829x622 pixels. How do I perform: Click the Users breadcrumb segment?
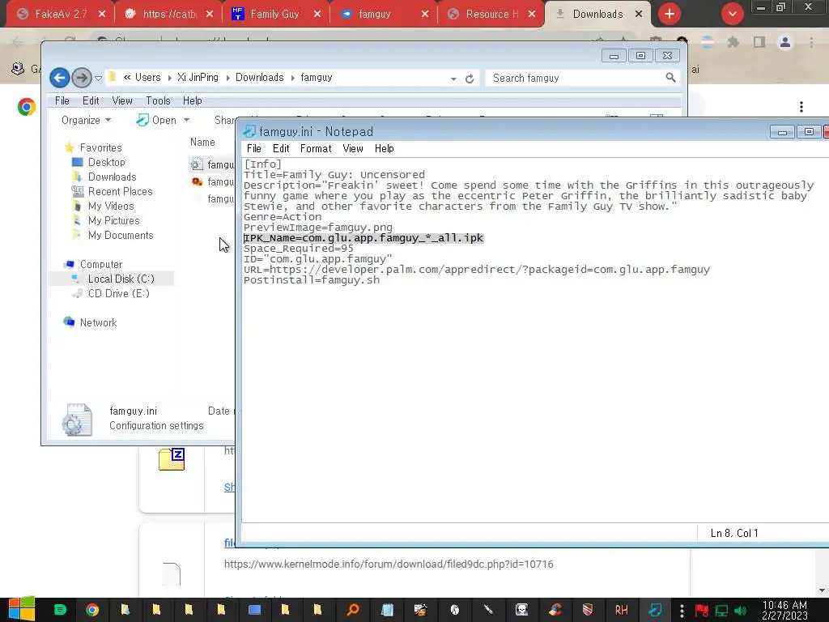coord(147,77)
